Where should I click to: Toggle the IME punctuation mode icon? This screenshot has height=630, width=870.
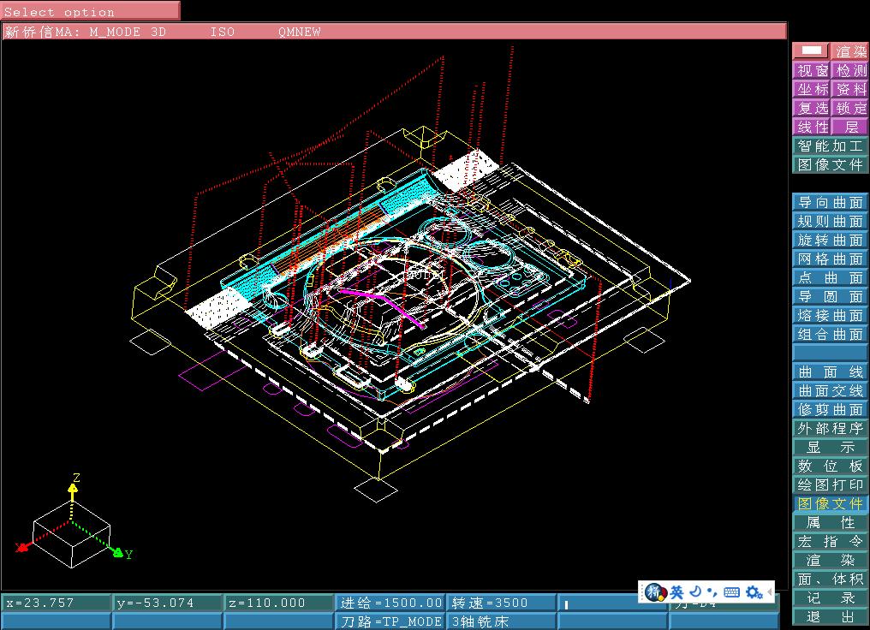click(x=713, y=592)
